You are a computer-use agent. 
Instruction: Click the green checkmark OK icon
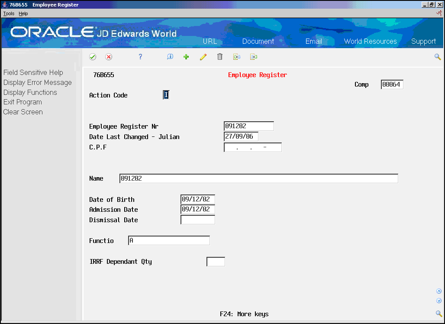coord(93,57)
